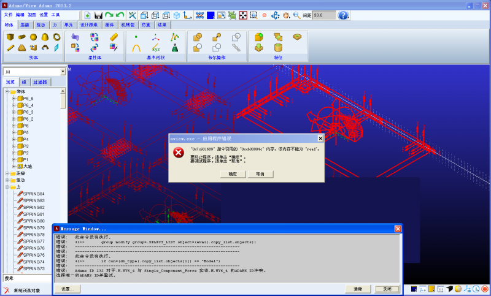The width and height of the screenshot is (491, 296).
Task: Open the status bar dark background color swatch
Action: click(x=414, y=289)
